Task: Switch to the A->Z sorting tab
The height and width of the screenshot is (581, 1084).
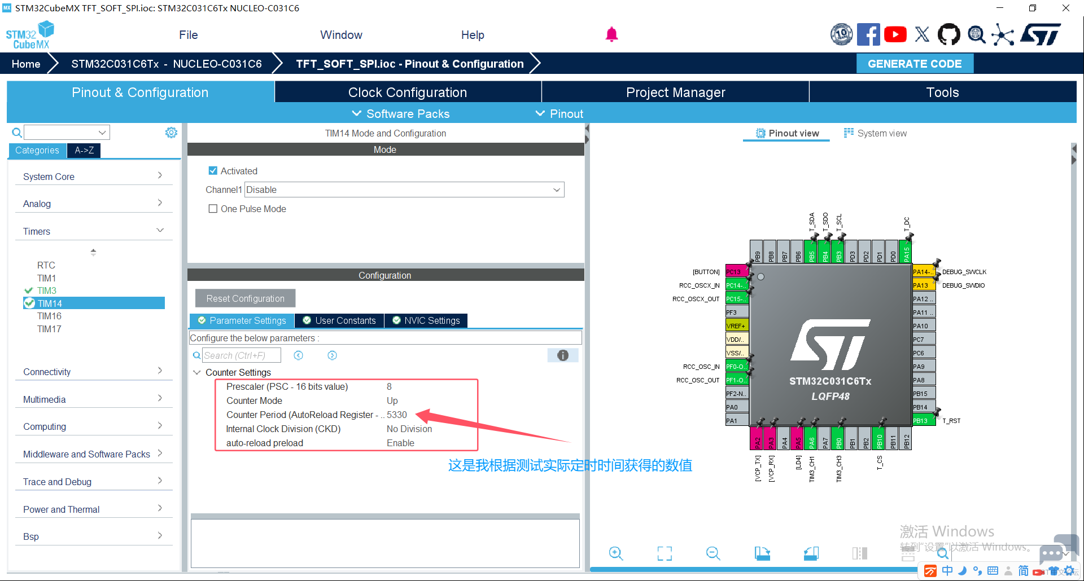Action: (84, 150)
